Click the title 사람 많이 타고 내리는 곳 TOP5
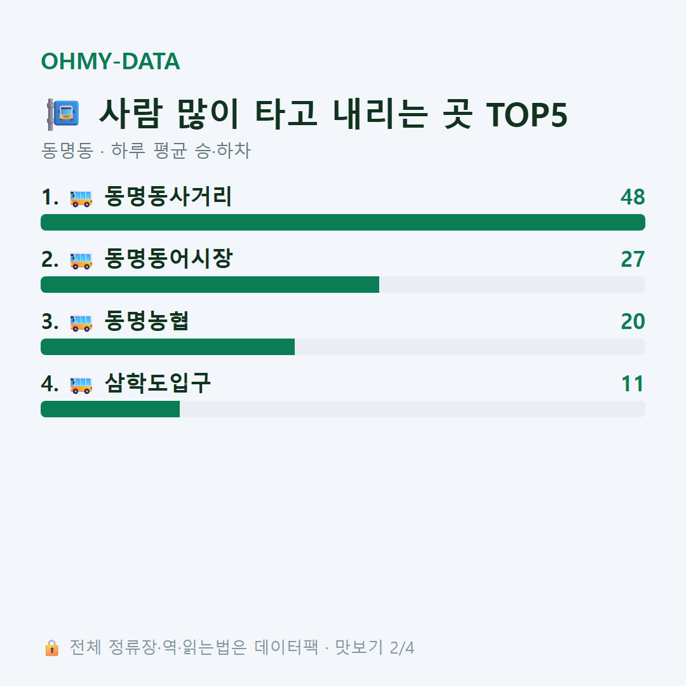Image resolution: width=686 pixels, height=686 pixels. pos(333,114)
